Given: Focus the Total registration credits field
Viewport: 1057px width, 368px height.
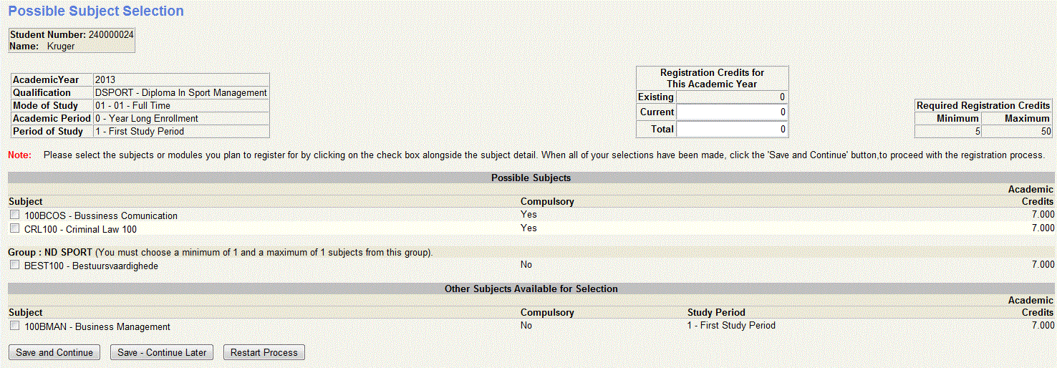Looking at the screenshot, I should 732,130.
